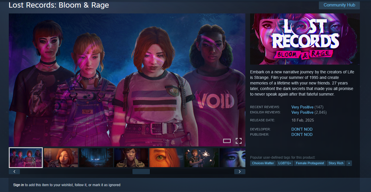Open the Choices Matter tag
Screen dimensions: 371x192
263,163
